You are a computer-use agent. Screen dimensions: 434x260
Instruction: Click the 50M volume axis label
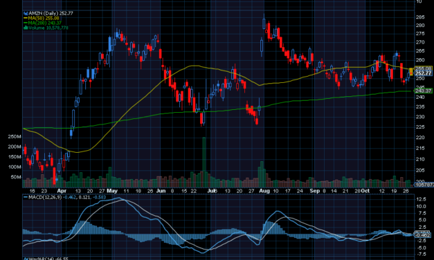tap(16, 177)
